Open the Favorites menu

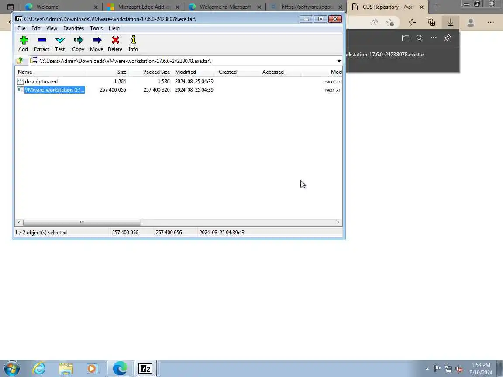coord(73,28)
